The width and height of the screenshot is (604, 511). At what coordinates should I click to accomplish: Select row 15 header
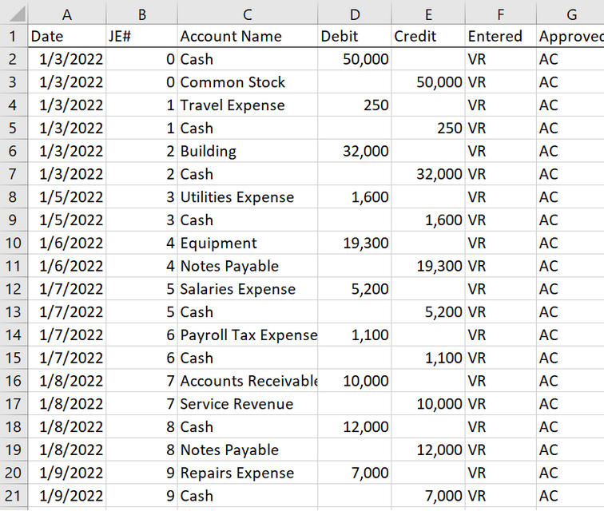pyautogui.click(x=14, y=358)
